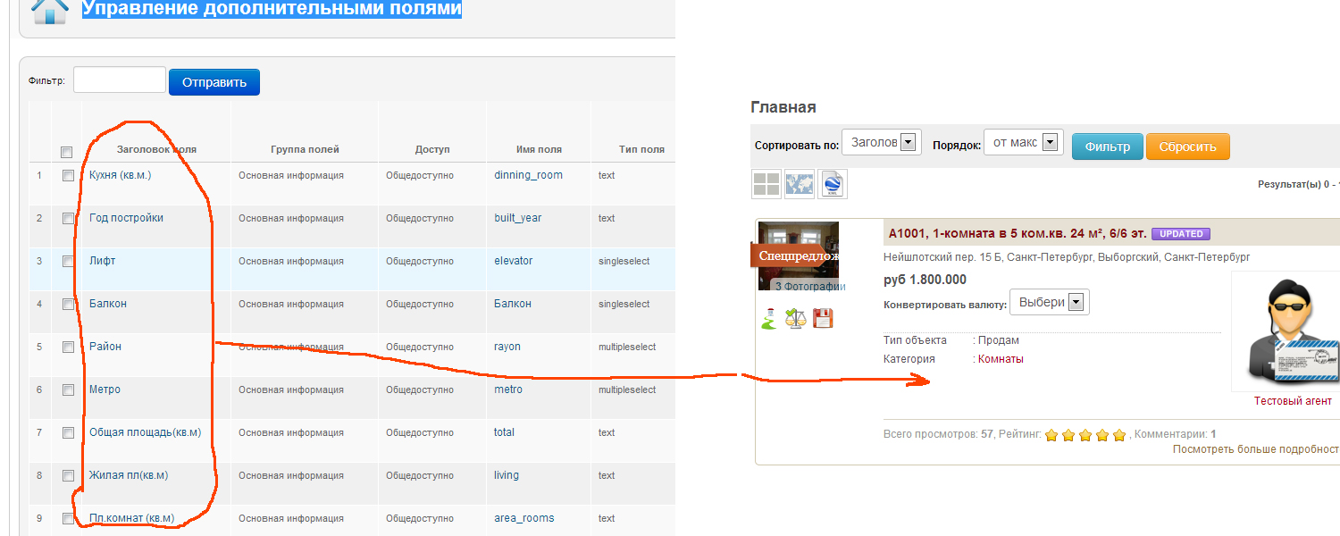Switch to grid view icon

click(x=766, y=184)
